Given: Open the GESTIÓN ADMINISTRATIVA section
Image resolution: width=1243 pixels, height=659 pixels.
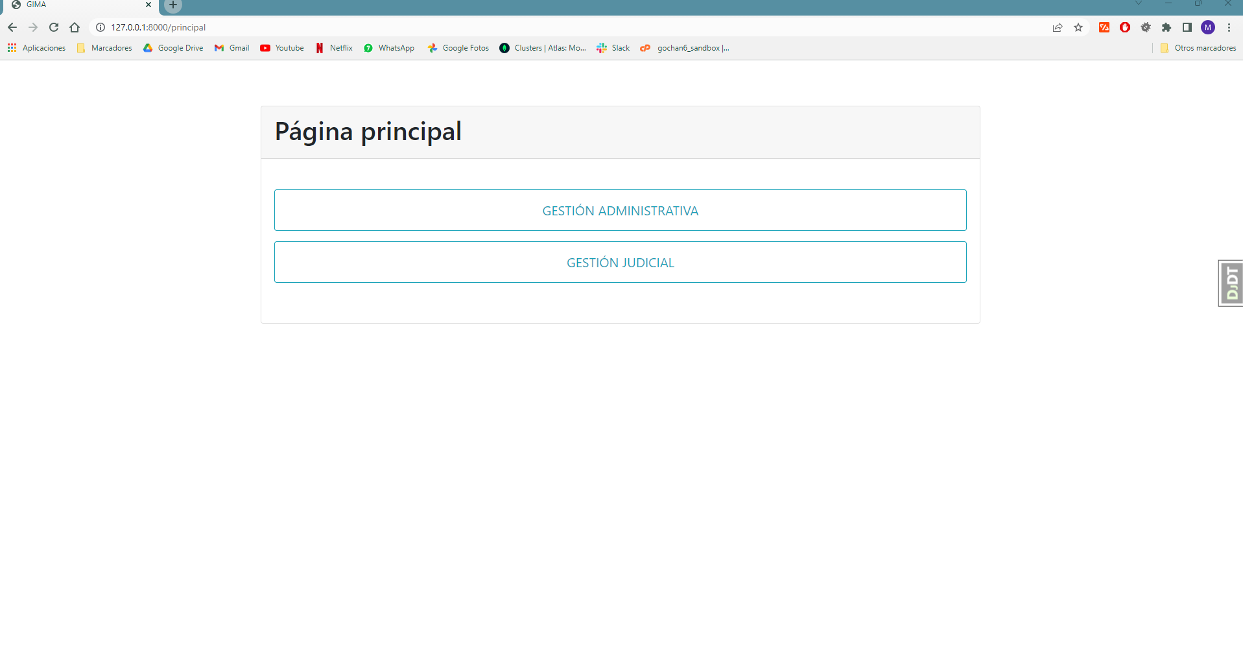Looking at the screenshot, I should (x=620, y=210).
